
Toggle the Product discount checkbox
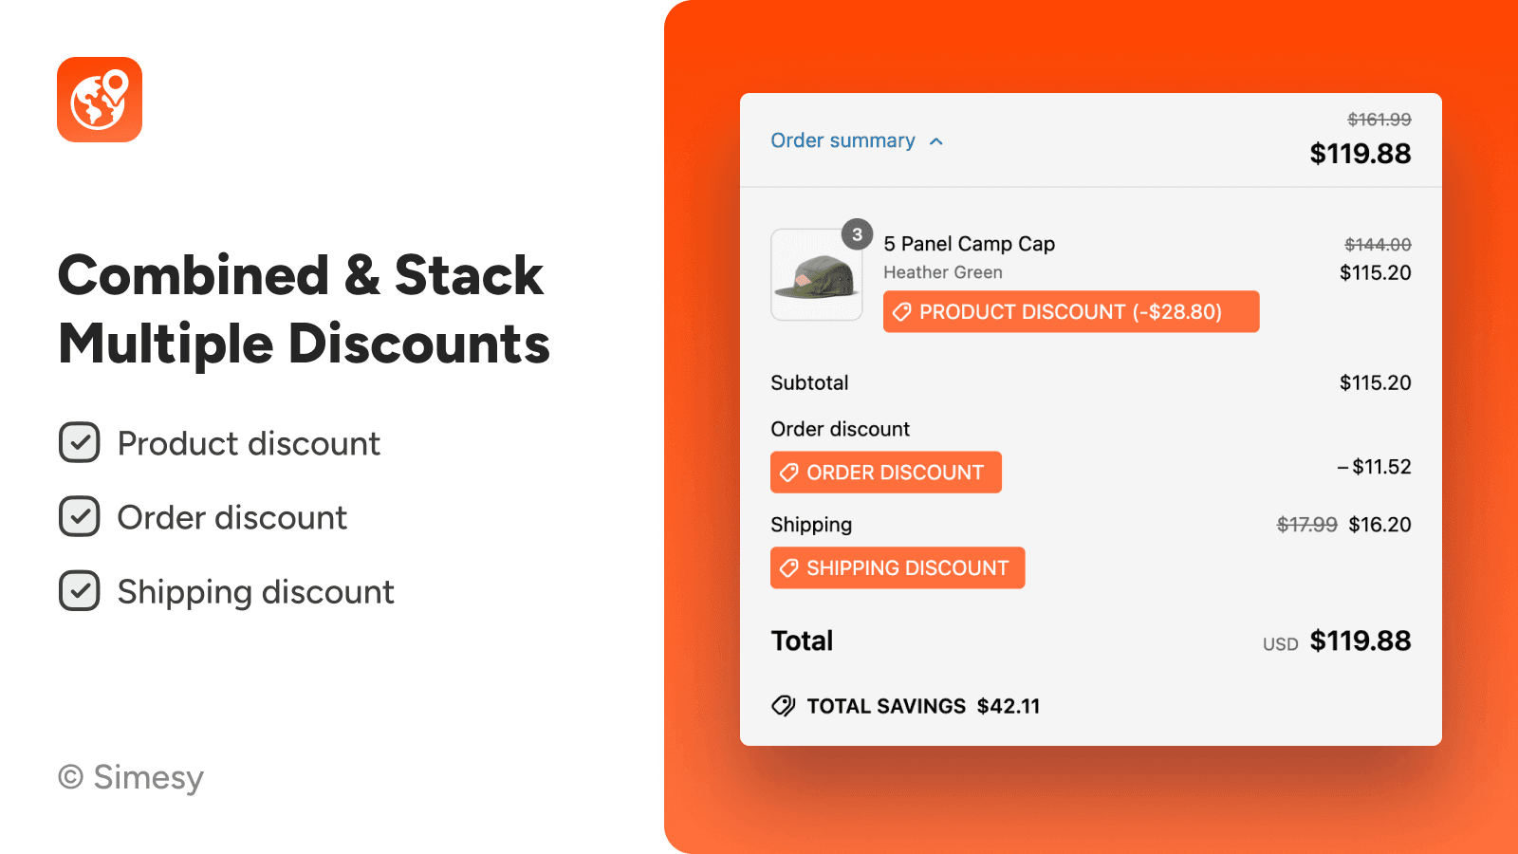tap(80, 443)
